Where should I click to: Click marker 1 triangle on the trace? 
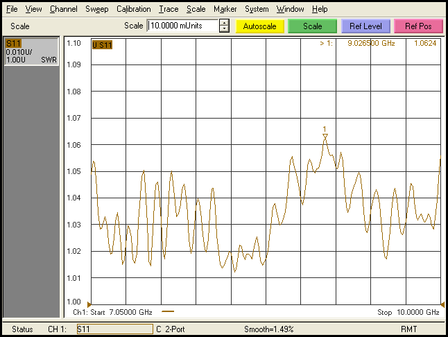pos(325,137)
